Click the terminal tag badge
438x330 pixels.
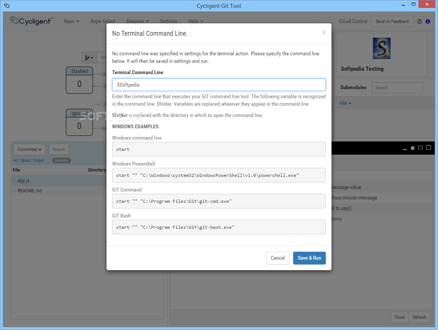click(61, 160)
